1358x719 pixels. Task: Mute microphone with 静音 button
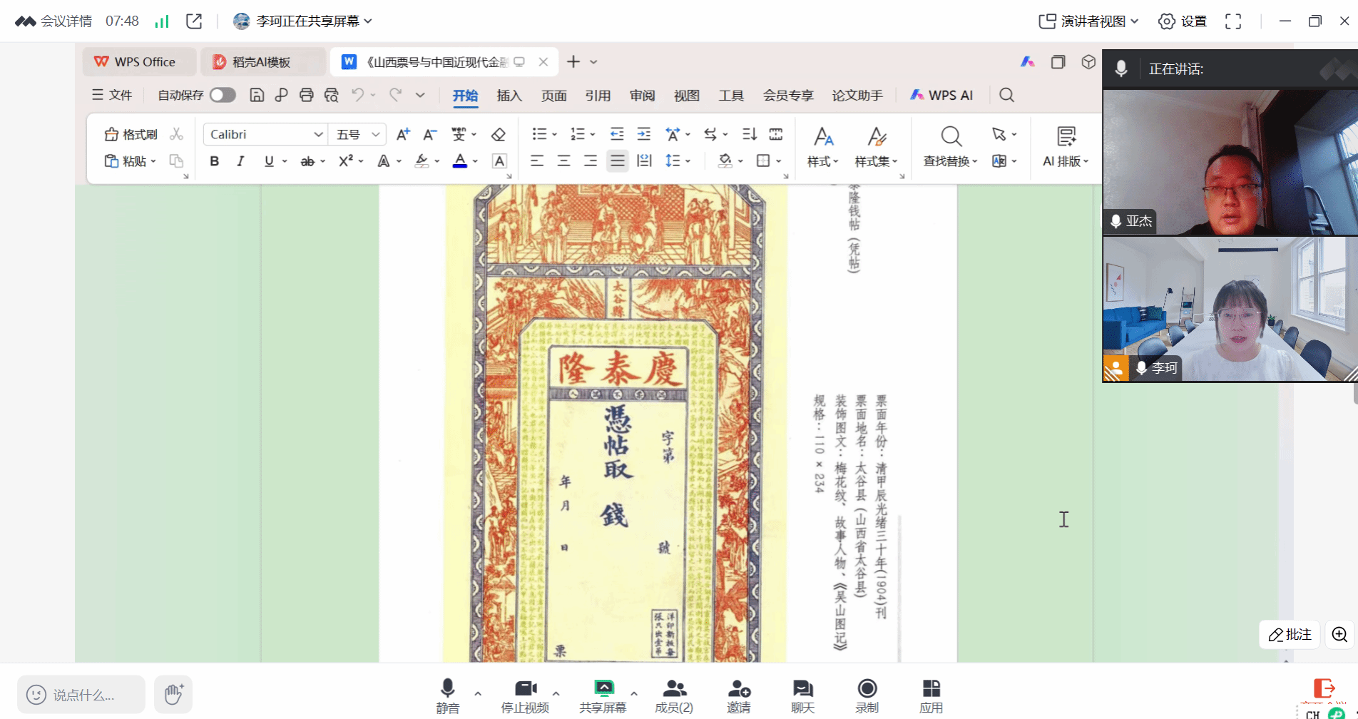point(448,695)
